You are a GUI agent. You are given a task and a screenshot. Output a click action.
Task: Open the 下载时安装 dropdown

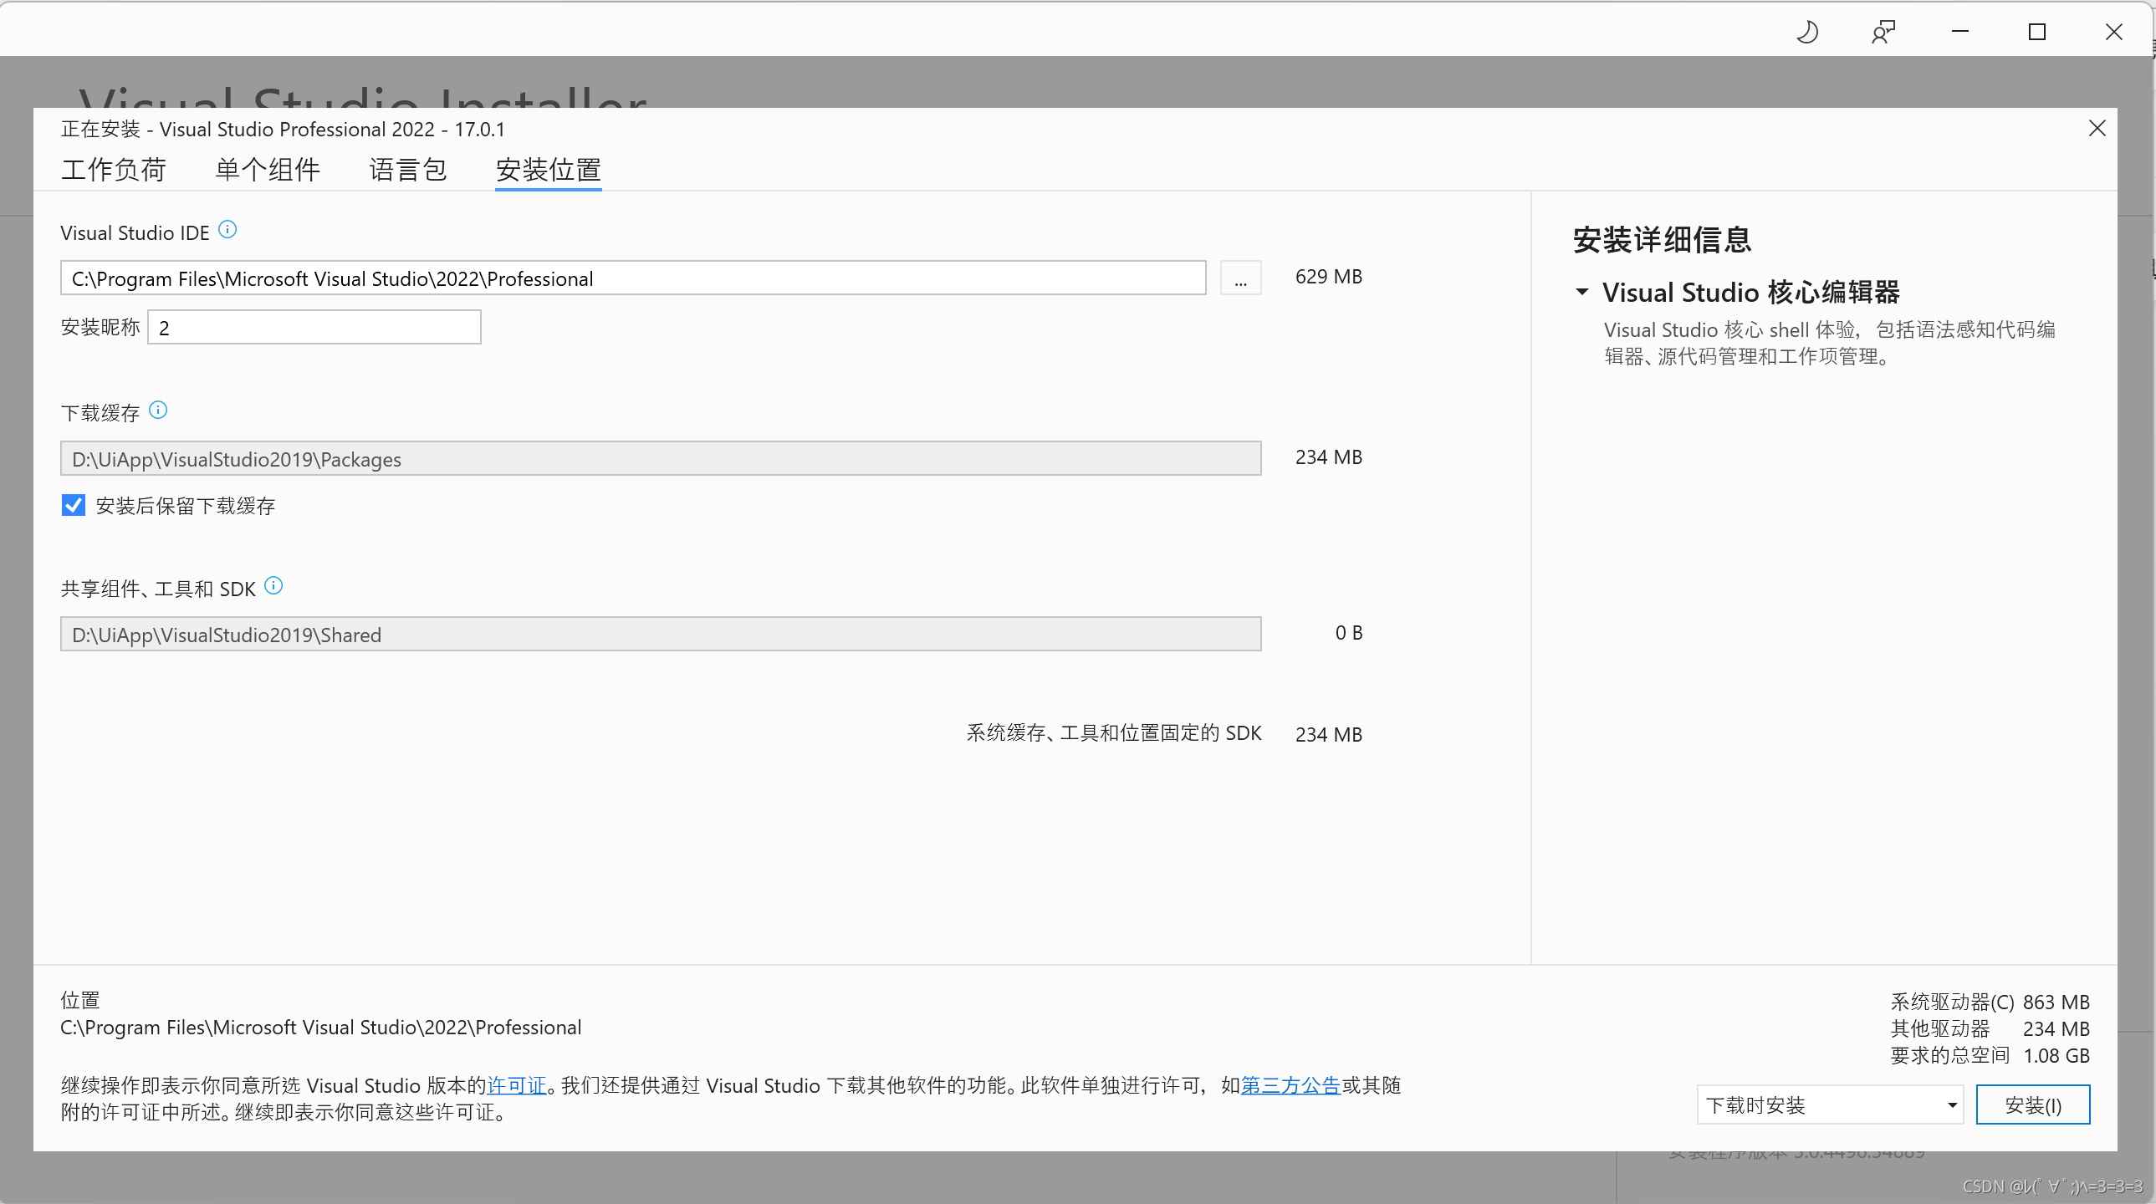click(x=1830, y=1105)
